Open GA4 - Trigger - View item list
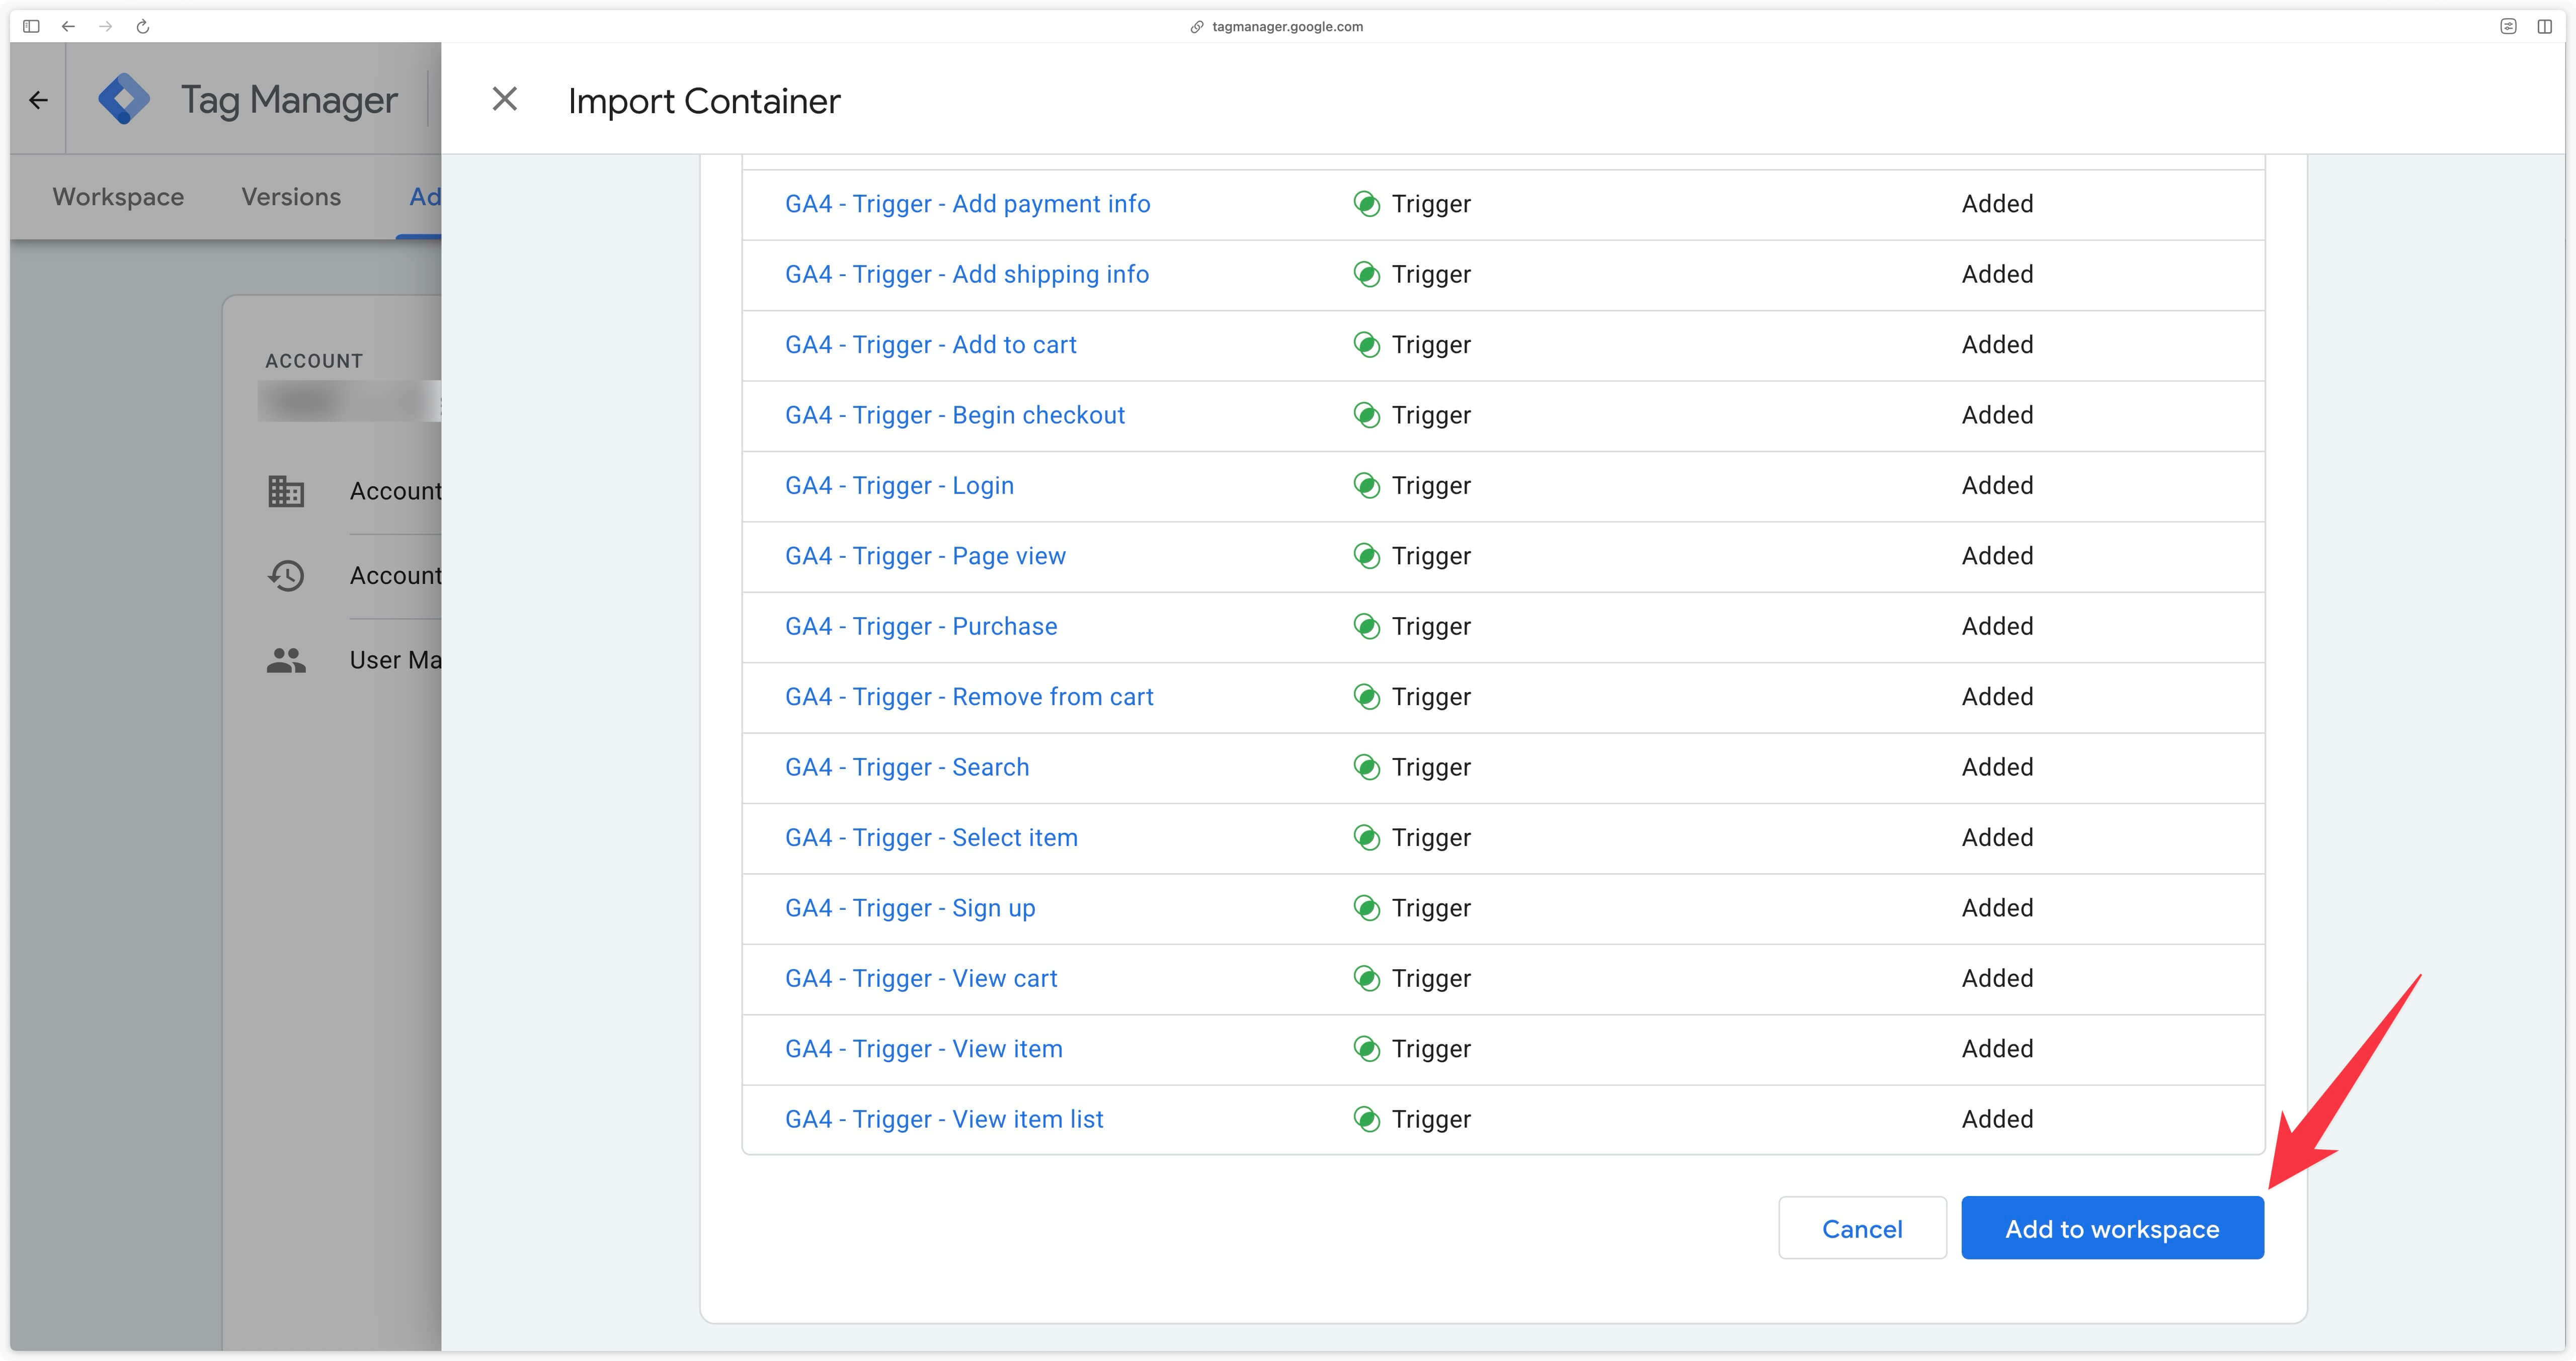Screen dimensions: 2576x1361 944,1119
